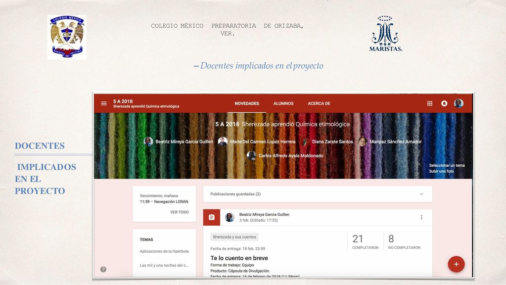Switch to the Alumnos tab

(x=283, y=103)
